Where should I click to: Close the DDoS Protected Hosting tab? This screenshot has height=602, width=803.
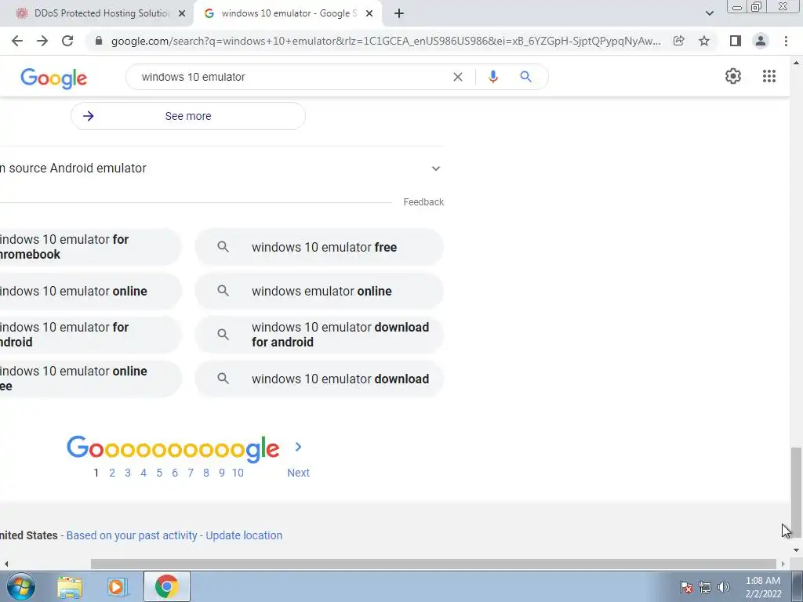(182, 14)
